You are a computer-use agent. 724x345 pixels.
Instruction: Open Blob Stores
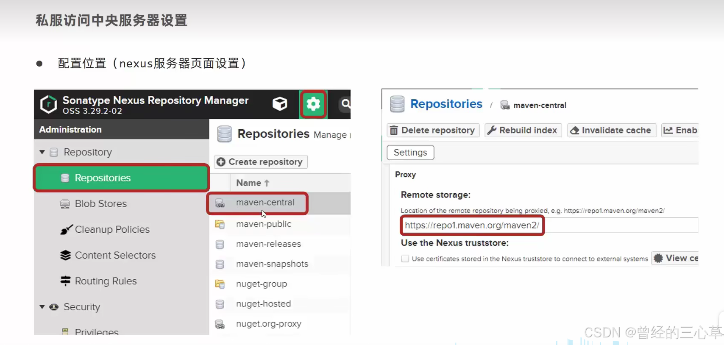100,204
